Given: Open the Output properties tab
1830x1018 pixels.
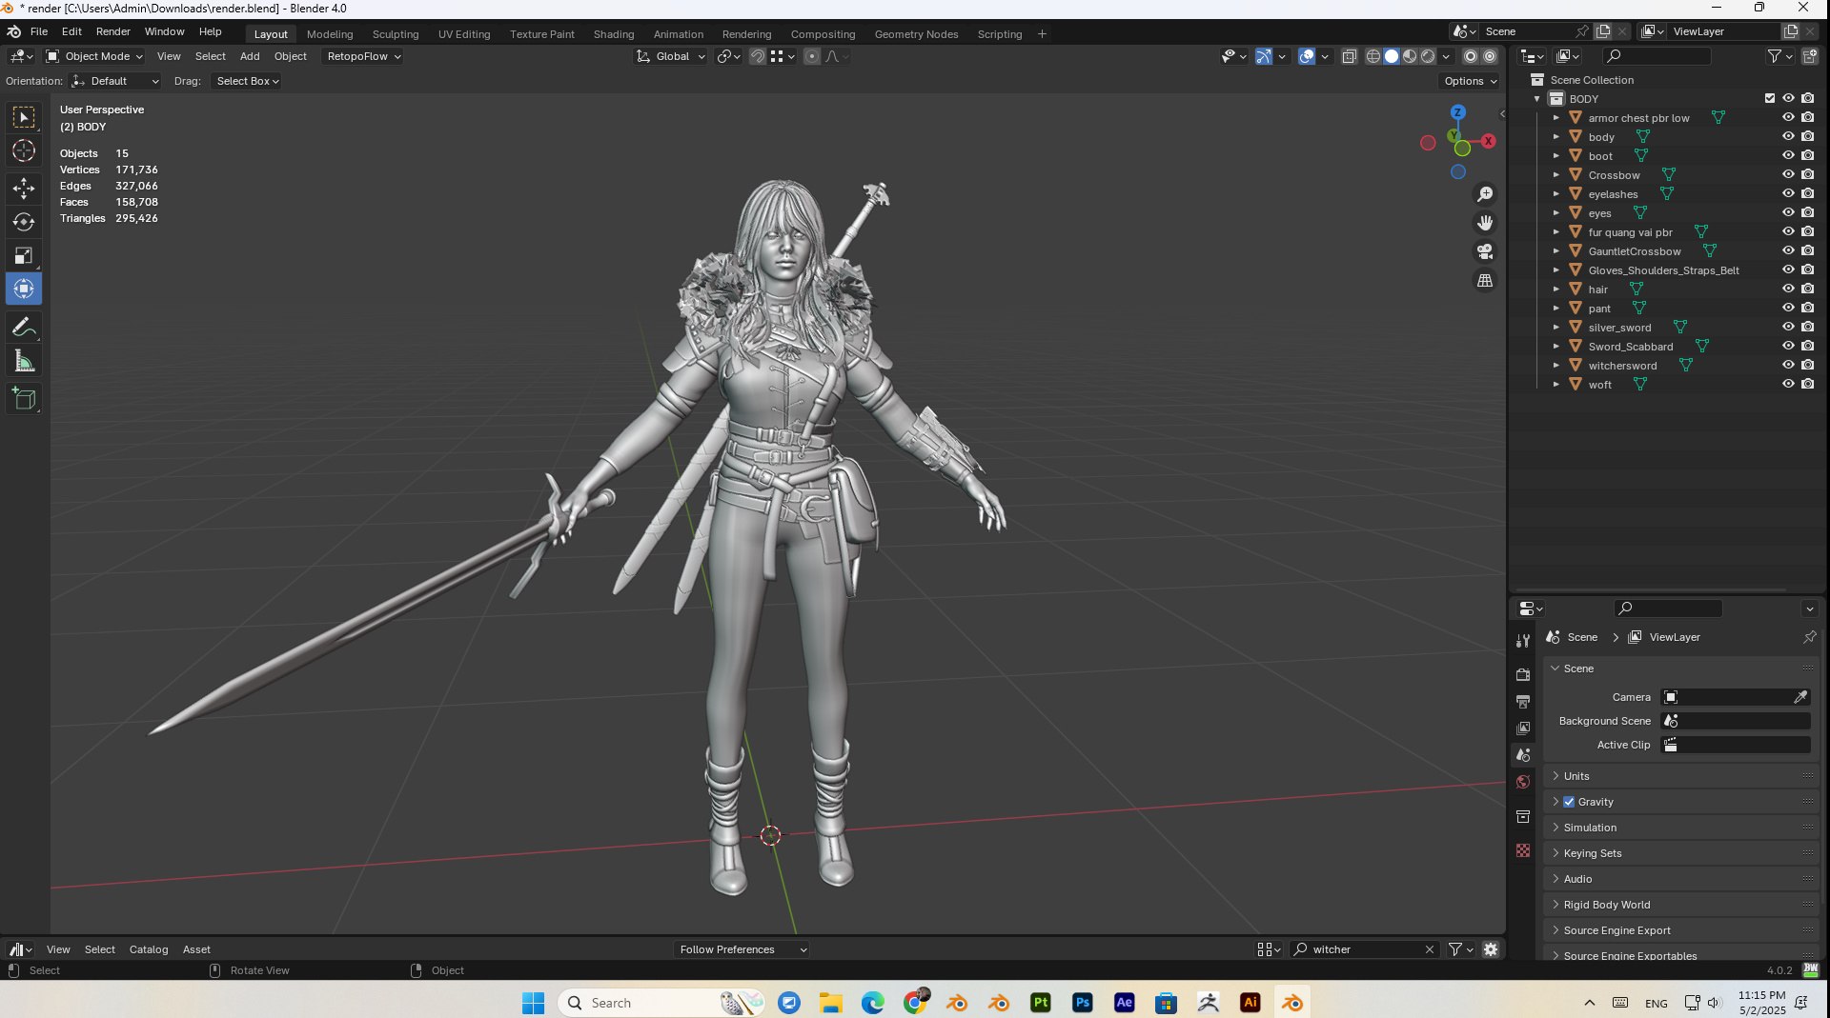Looking at the screenshot, I should click(x=1523, y=701).
